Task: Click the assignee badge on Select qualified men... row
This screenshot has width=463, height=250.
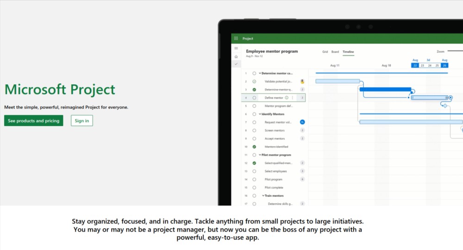Action: click(x=302, y=163)
